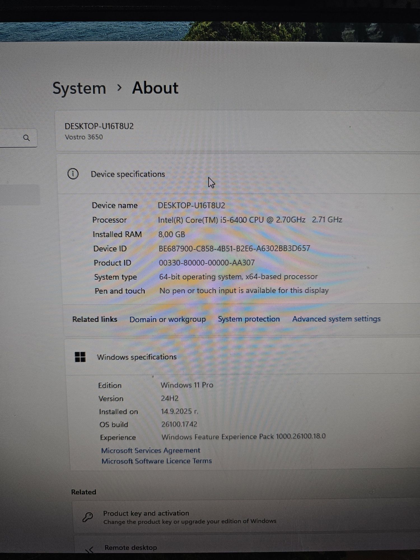Click the Device name label
Image resolution: width=420 pixels, height=560 pixels.
tap(115, 206)
